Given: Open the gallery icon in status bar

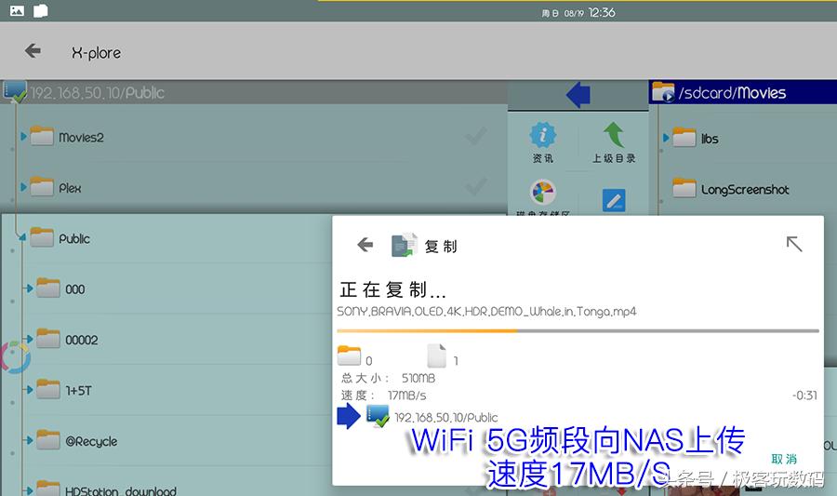Looking at the screenshot, I should point(17,10).
